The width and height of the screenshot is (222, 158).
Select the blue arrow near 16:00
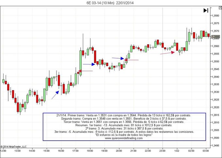(55, 95)
